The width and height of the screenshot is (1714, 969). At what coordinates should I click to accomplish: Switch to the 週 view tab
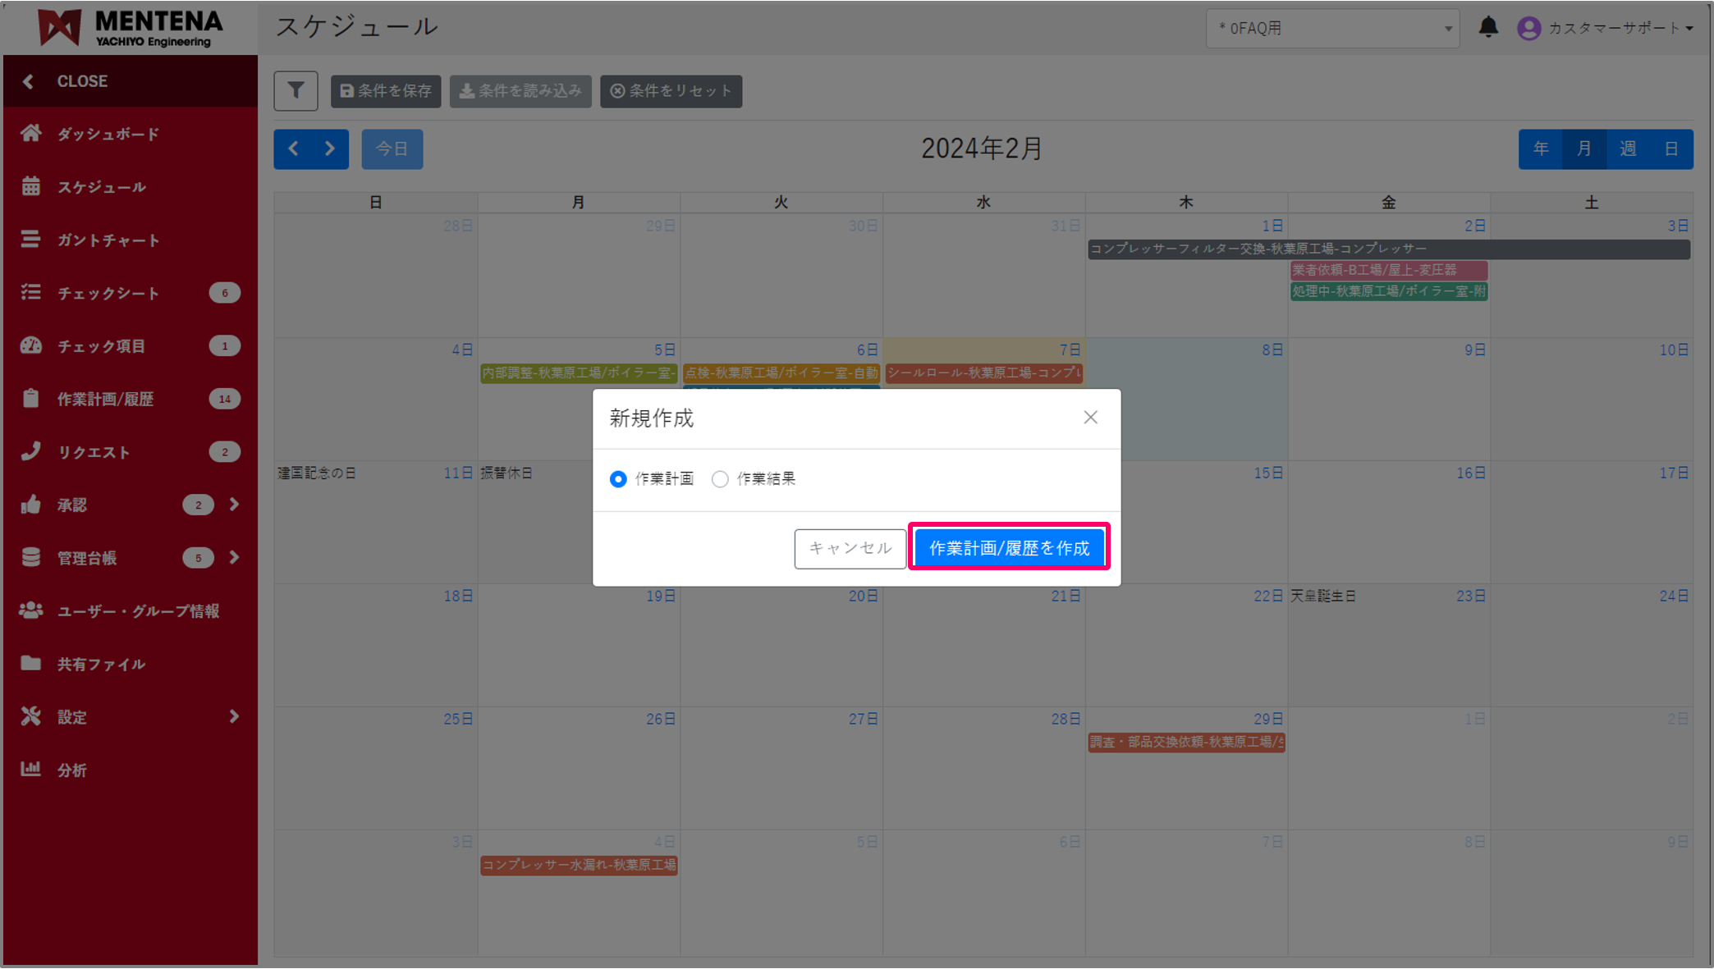1628,149
